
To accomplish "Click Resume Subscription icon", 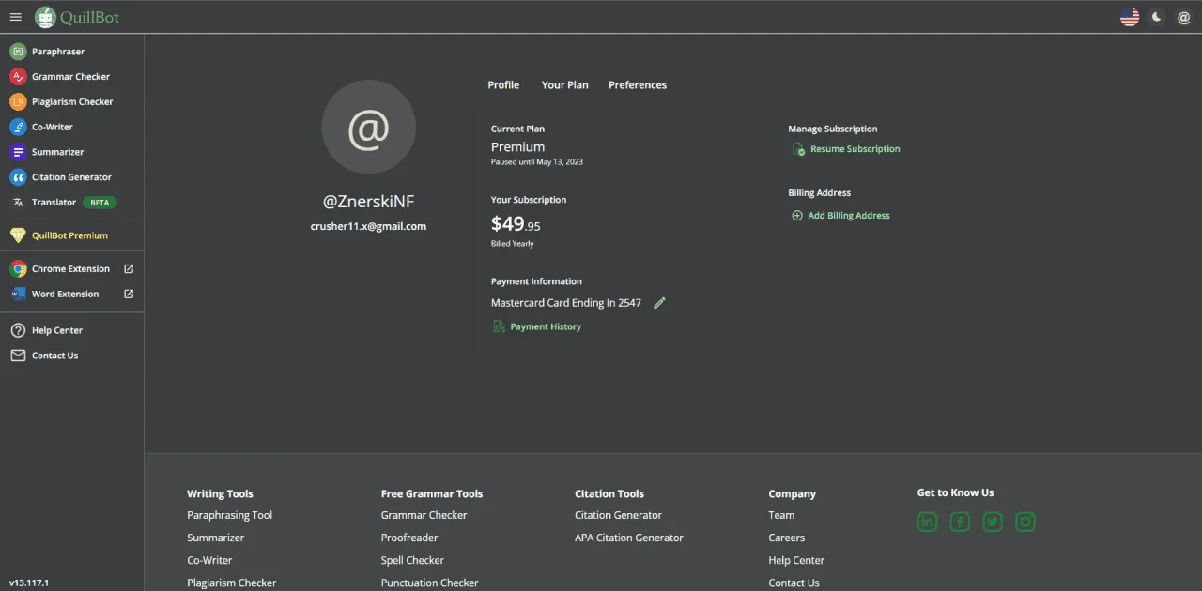I will point(798,149).
